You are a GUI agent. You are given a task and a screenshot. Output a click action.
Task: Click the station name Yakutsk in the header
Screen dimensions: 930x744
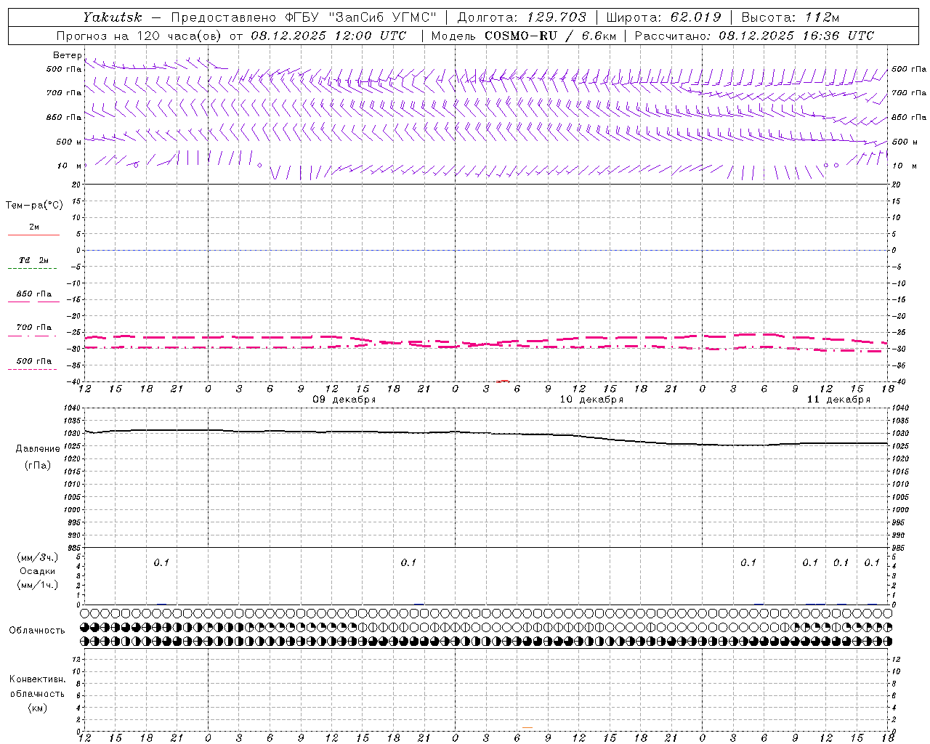113,17
